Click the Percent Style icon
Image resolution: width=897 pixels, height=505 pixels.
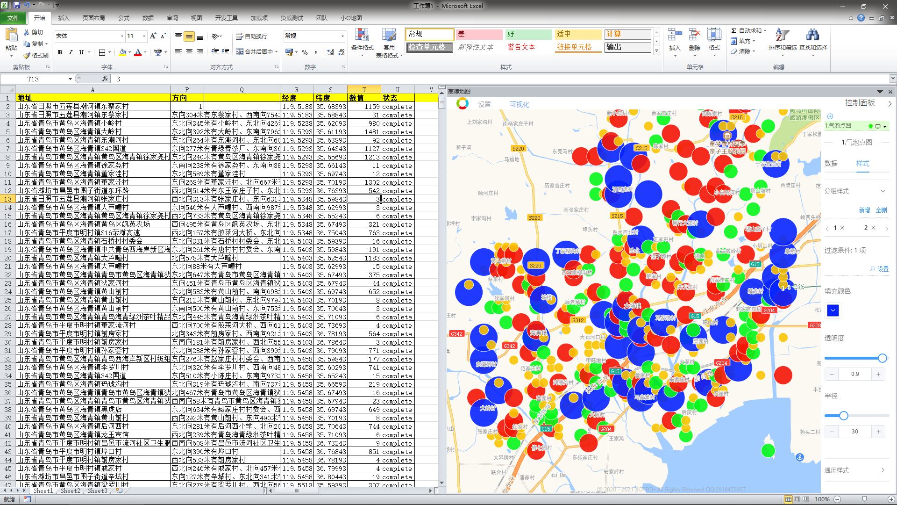tap(305, 52)
